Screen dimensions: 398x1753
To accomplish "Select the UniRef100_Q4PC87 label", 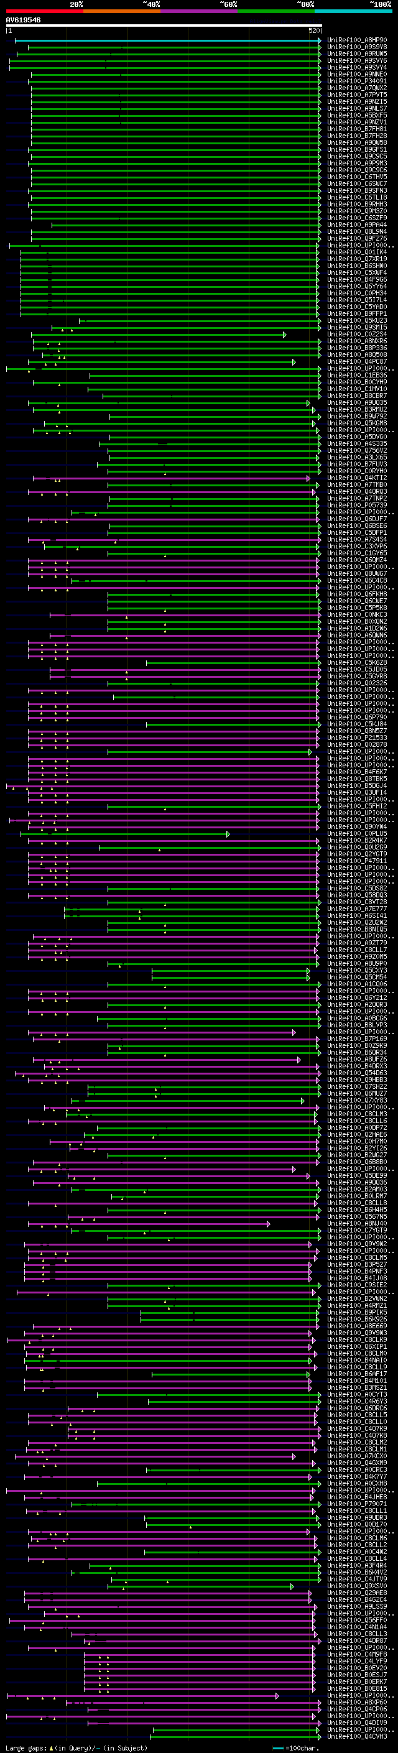I will (x=357, y=361).
